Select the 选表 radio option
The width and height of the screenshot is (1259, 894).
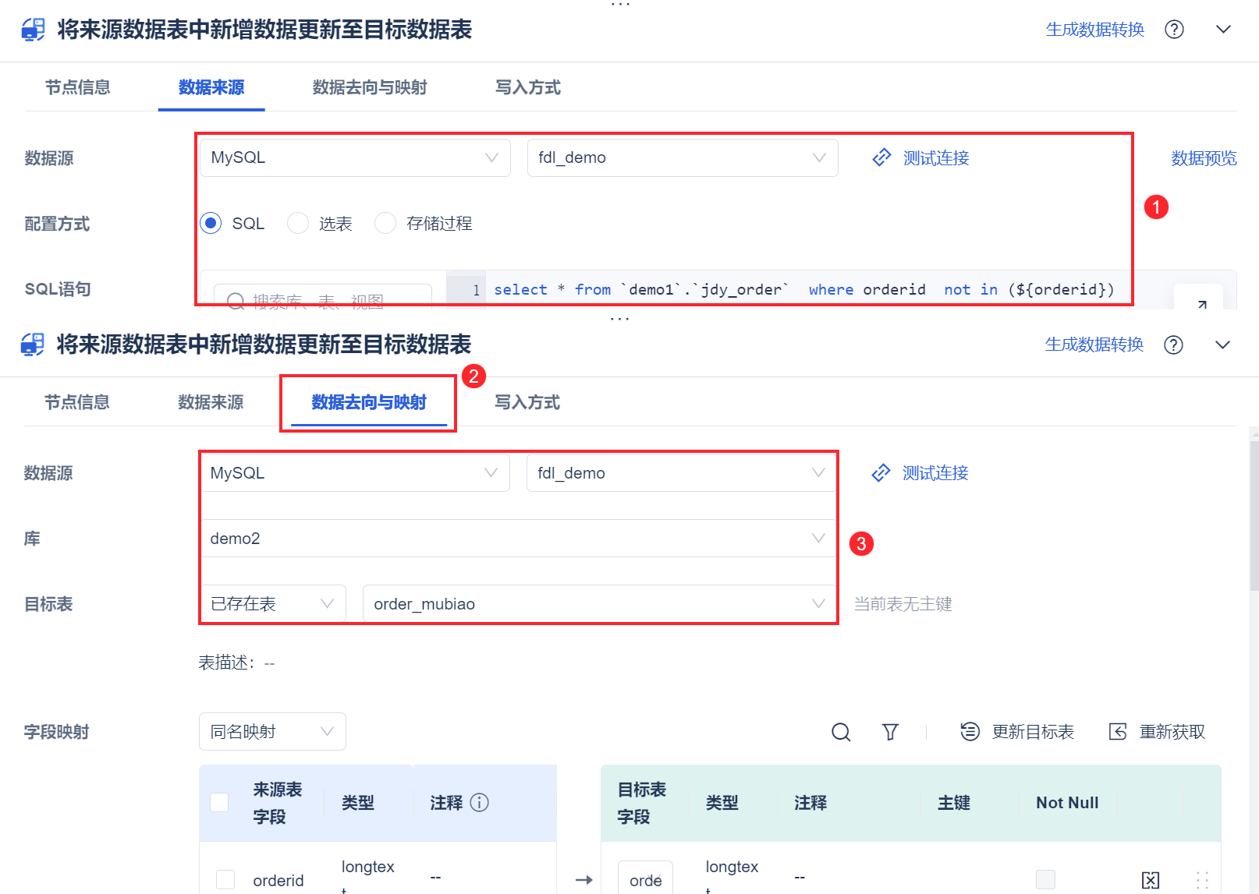tap(298, 223)
